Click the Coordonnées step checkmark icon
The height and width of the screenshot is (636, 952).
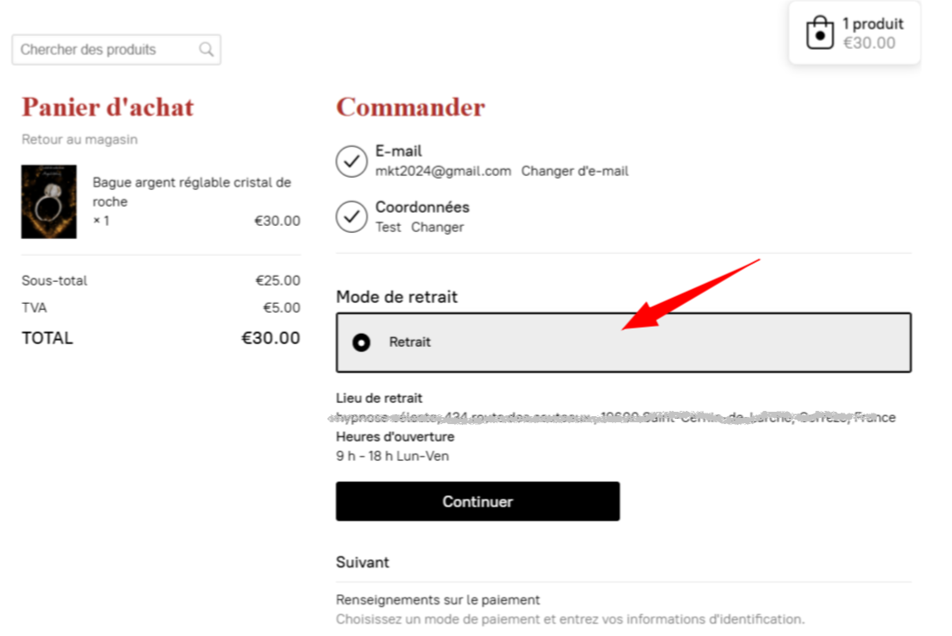tap(352, 216)
